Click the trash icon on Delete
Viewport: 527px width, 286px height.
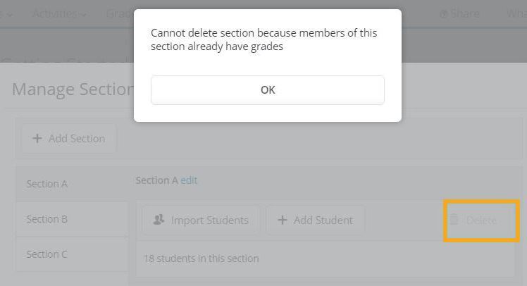click(x=454, y=220)
